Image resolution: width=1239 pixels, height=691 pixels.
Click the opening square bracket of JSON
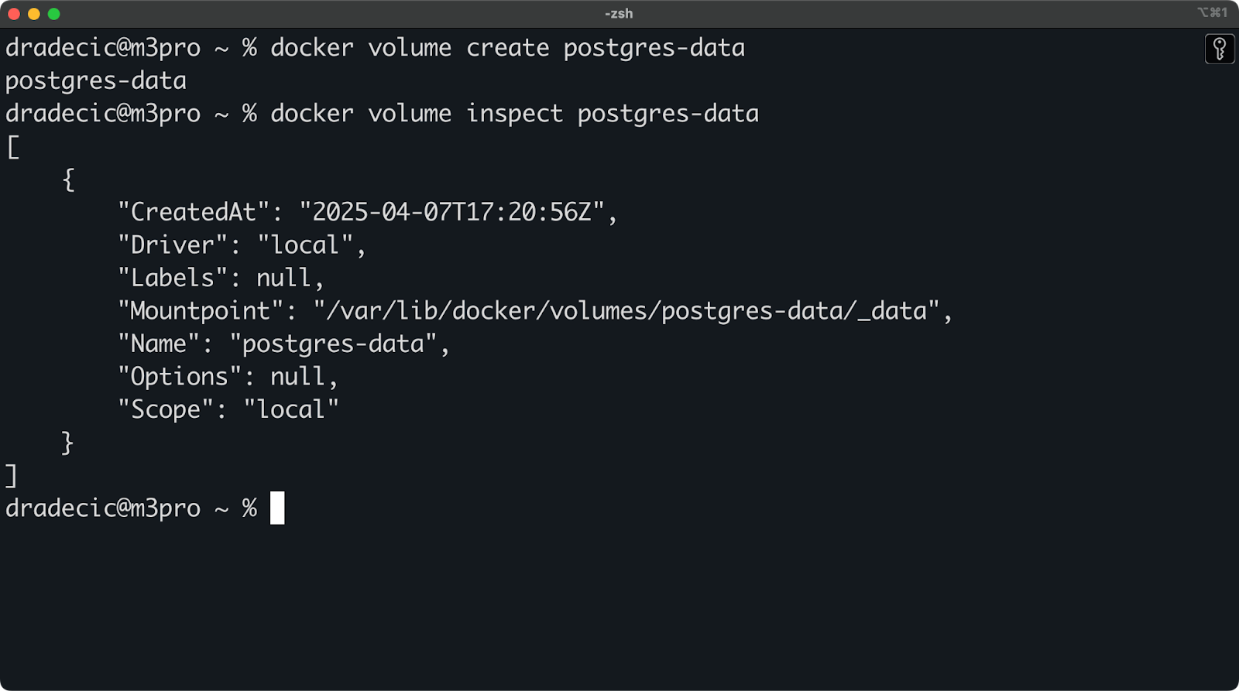[13, 147]
